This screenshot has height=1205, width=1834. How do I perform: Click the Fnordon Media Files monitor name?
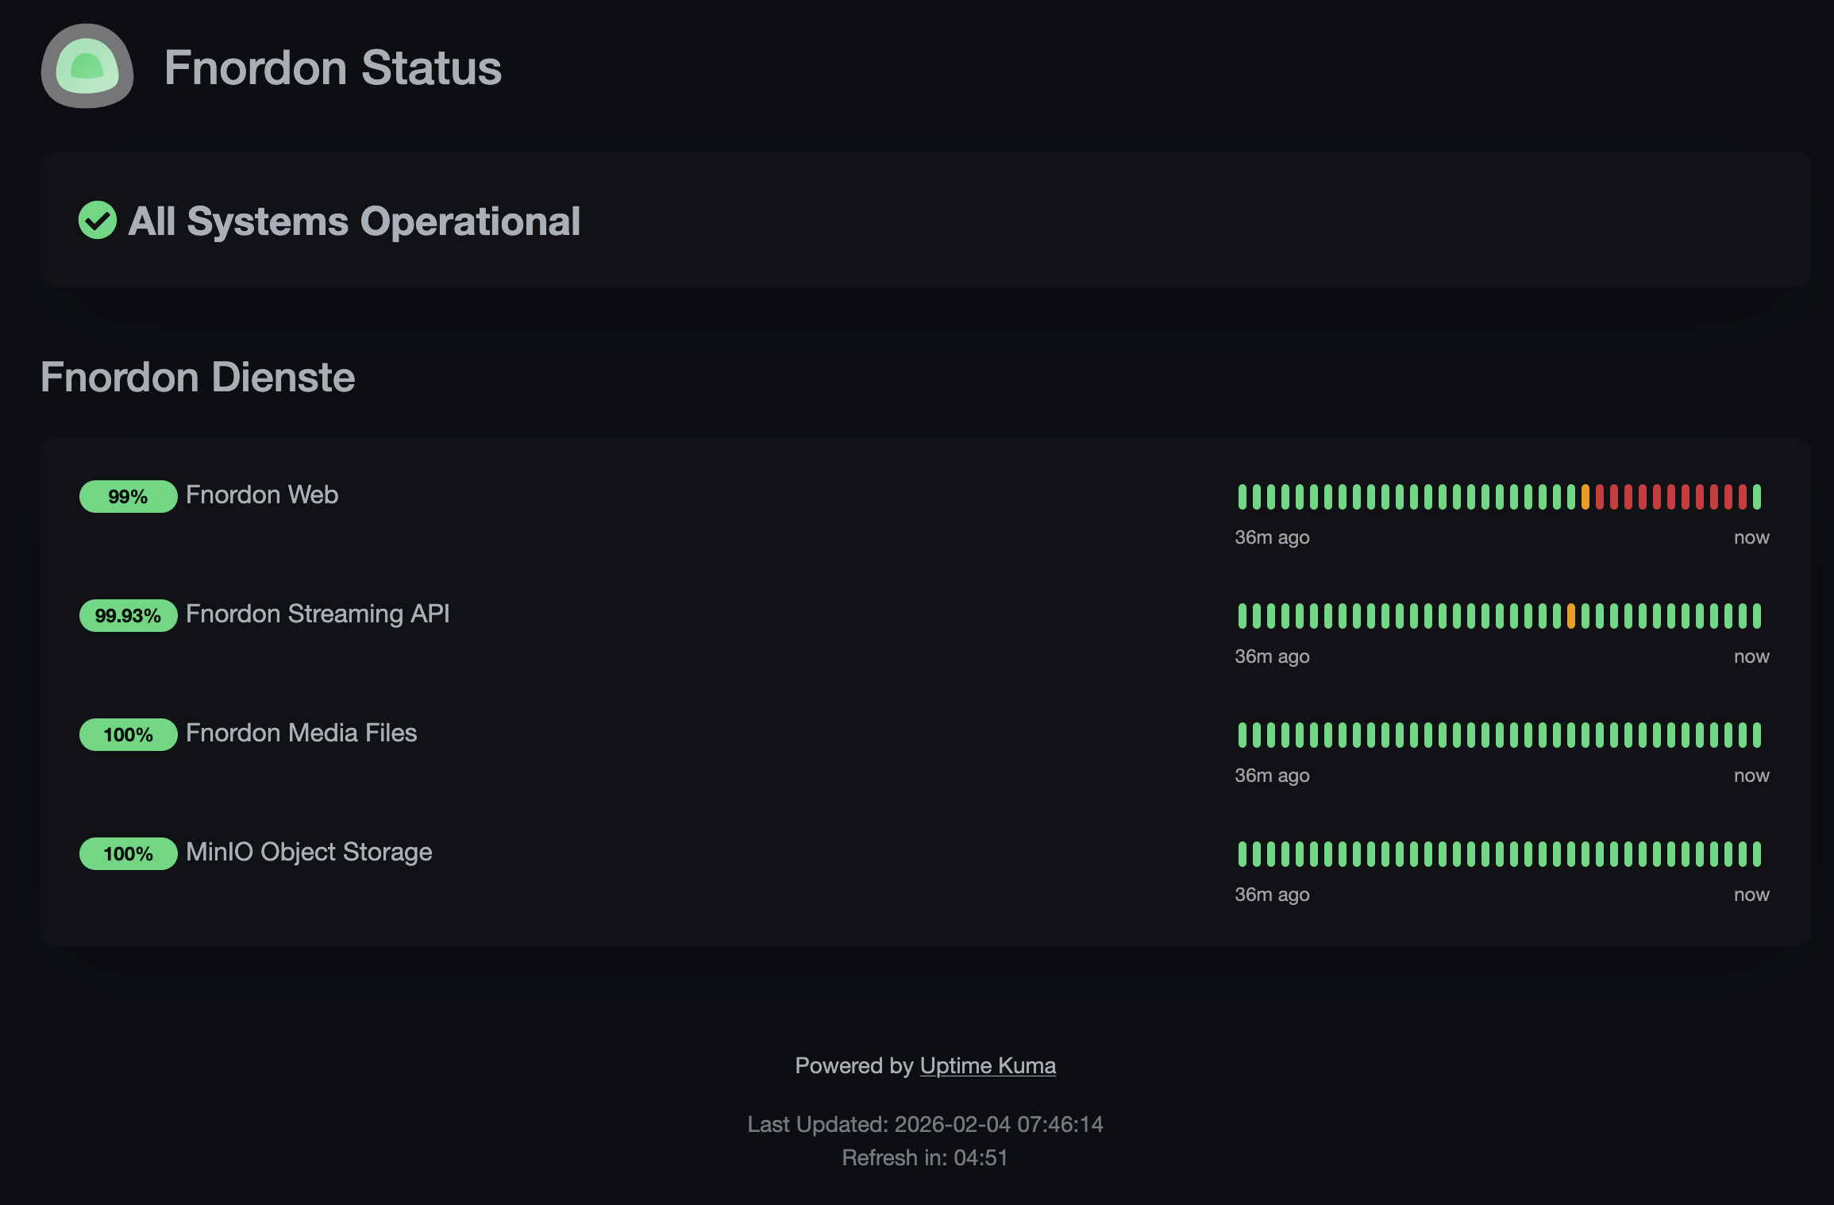tap(301, 733)
